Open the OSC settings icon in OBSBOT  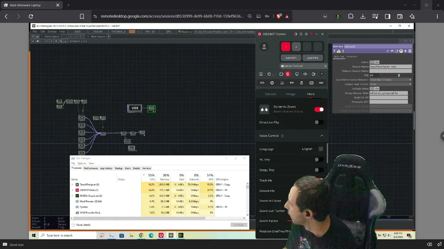pyautogui.click(x=321, y=83)
